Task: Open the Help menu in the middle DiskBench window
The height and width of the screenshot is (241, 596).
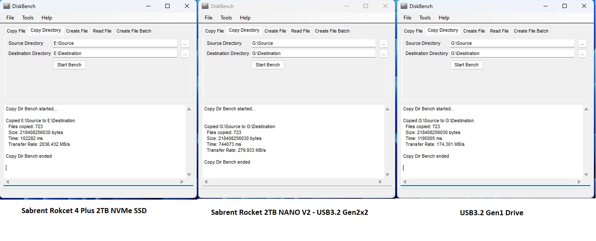Action: click(245, 18)
